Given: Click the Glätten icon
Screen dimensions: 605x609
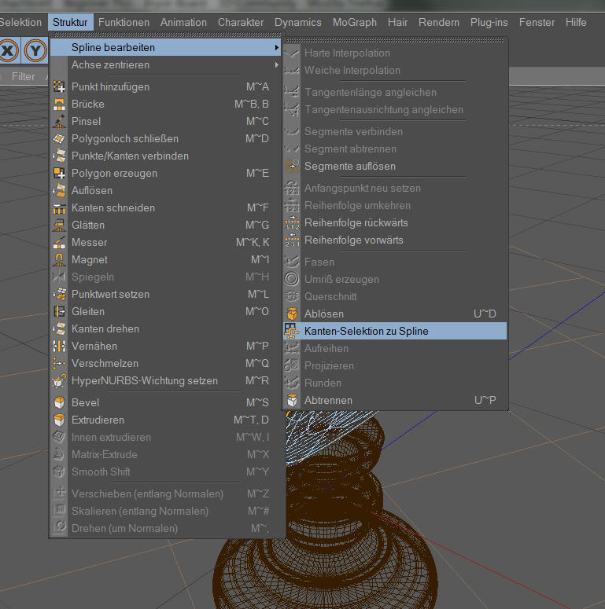Looking at the screenshot, I should tap(59, 225).
